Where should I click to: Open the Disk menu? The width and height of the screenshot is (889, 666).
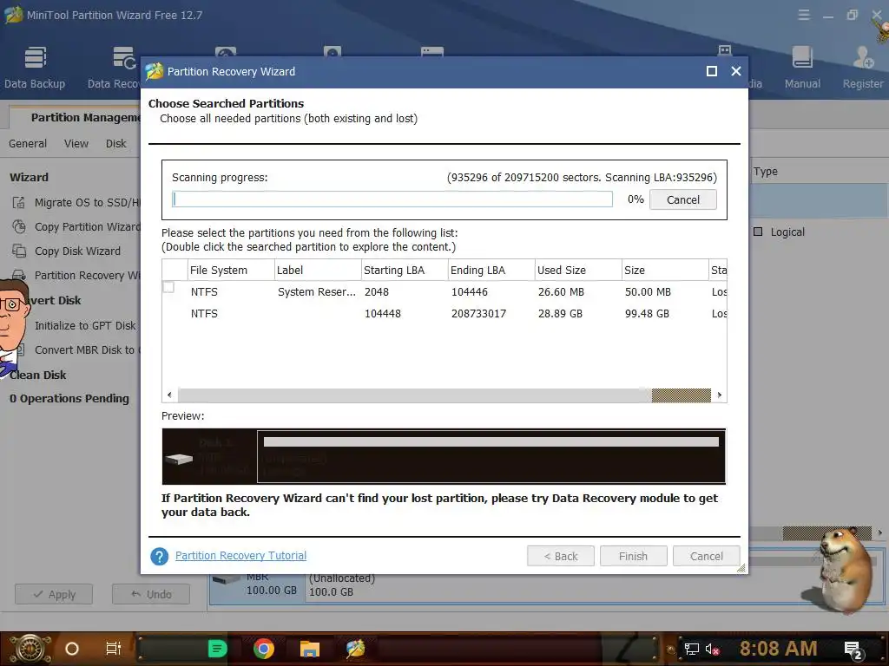click(x=116, y=144)
